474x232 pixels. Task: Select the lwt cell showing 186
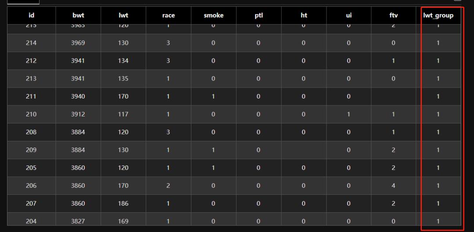tap(123, 204)
